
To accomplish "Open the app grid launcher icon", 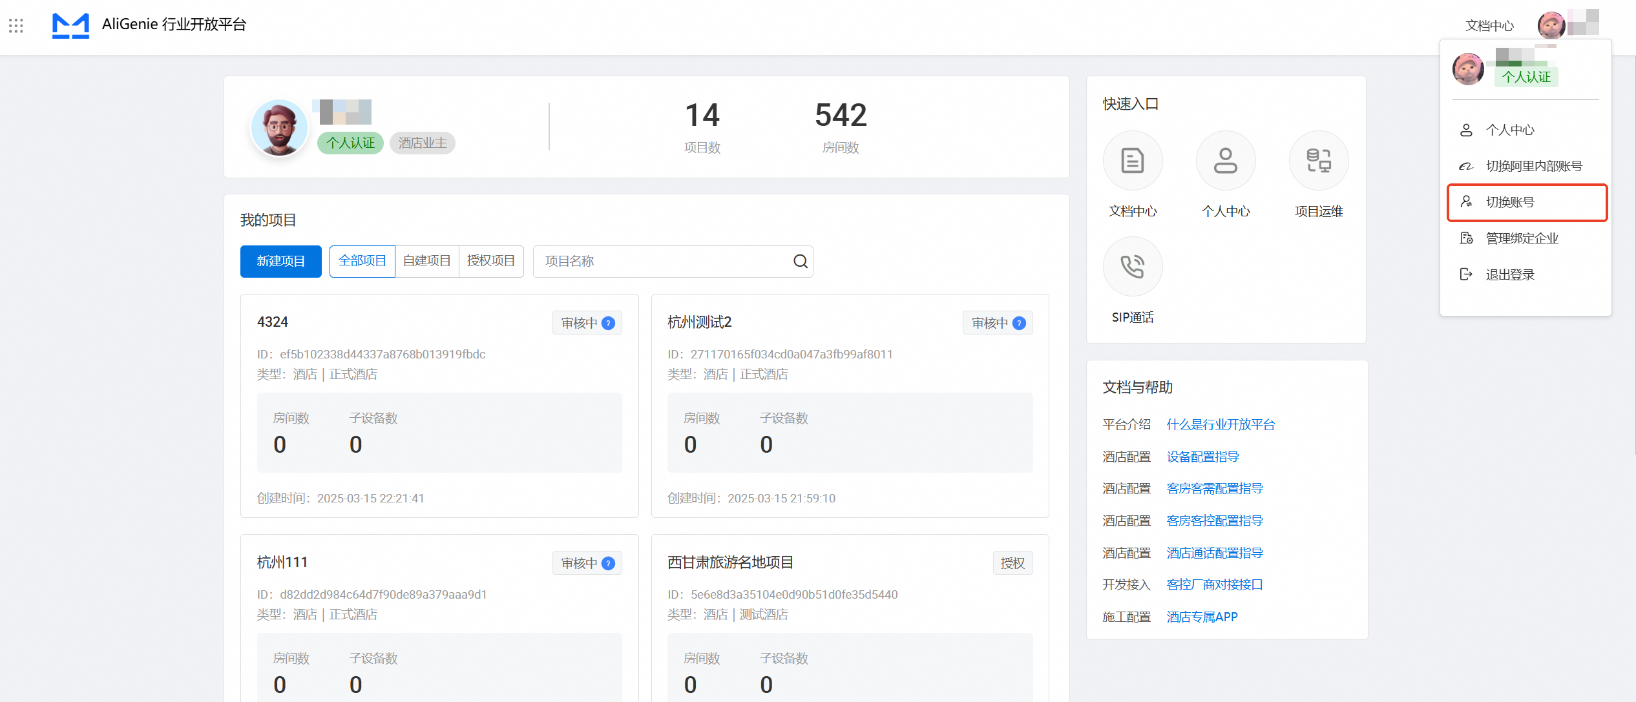I will click(16, 26).
